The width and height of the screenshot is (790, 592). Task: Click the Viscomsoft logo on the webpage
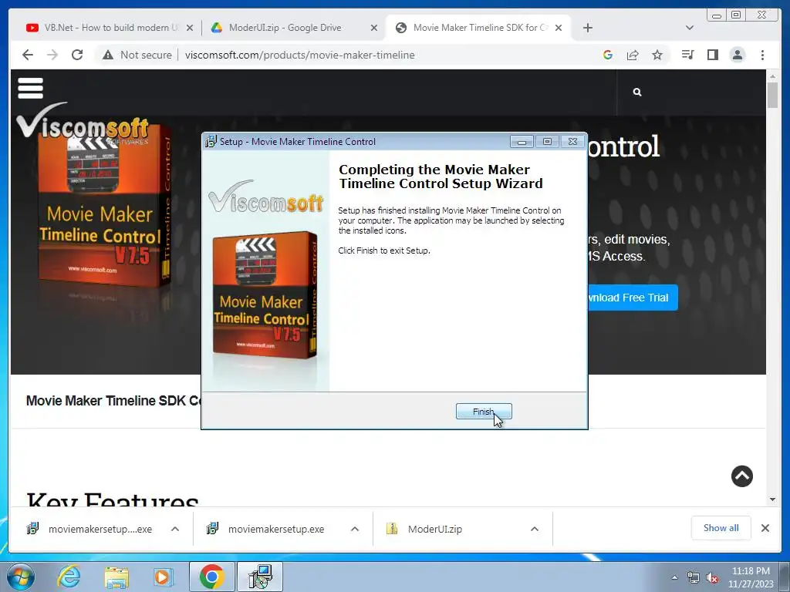83,123
